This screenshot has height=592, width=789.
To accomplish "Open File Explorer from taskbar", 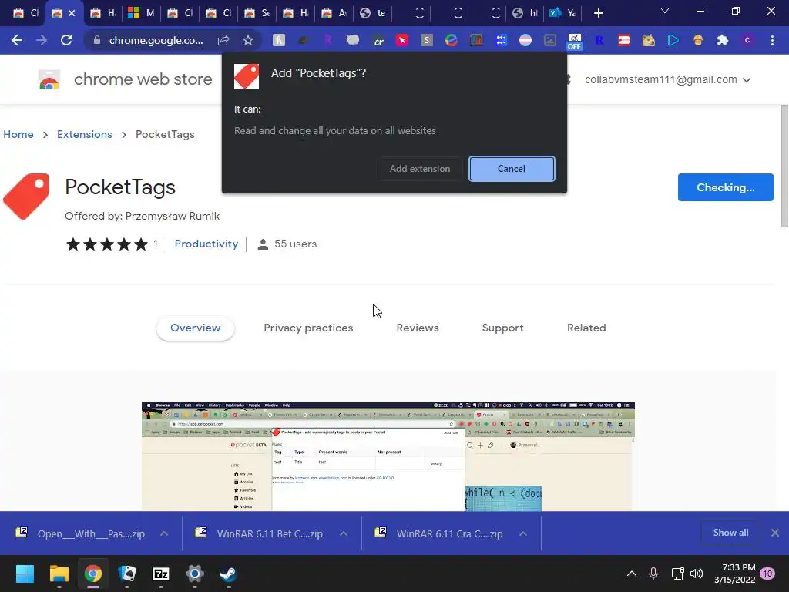I will (59, 573).
